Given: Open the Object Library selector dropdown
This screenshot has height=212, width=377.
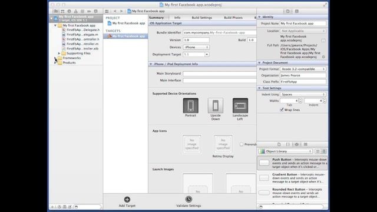Looking at the screenshot, I should pos(285,151).
